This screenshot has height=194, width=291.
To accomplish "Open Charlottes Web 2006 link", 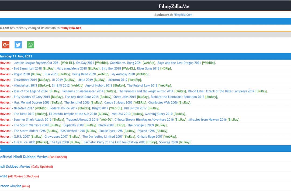I will point(163,102).
